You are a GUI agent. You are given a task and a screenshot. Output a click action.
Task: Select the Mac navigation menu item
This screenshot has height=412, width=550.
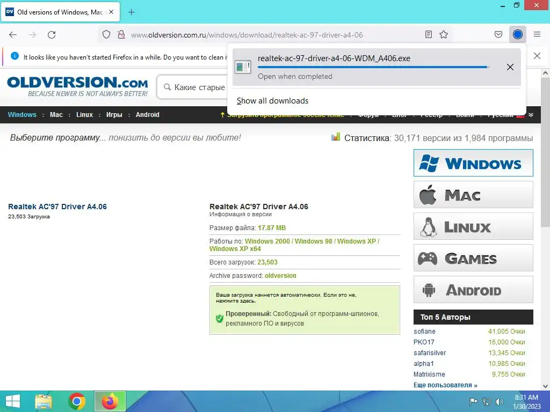[56, 115]
